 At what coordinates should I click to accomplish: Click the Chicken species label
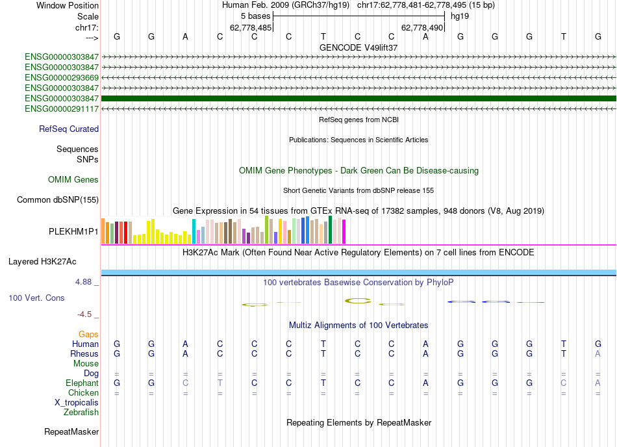click(x=83, y=392)
